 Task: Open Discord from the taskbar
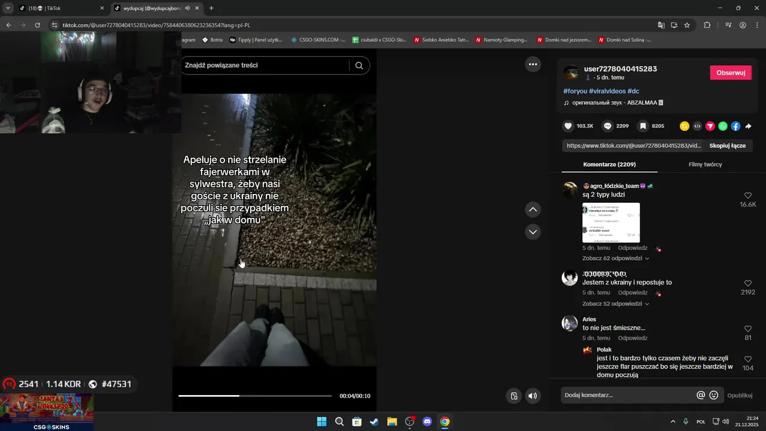coord(427,421)
